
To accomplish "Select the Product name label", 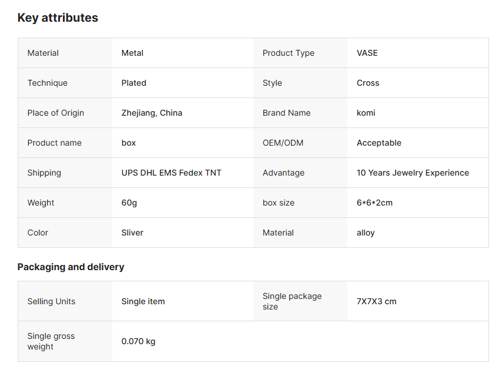I will click(54, 143).
